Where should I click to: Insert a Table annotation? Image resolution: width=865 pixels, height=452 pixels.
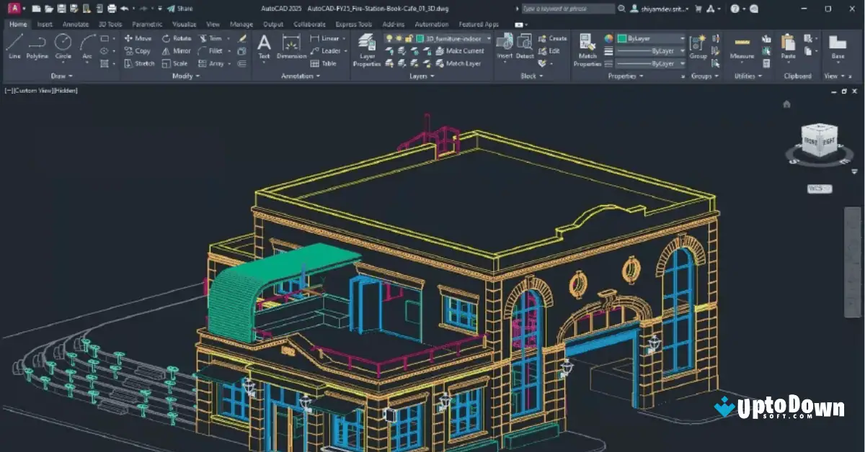(329, 63)
